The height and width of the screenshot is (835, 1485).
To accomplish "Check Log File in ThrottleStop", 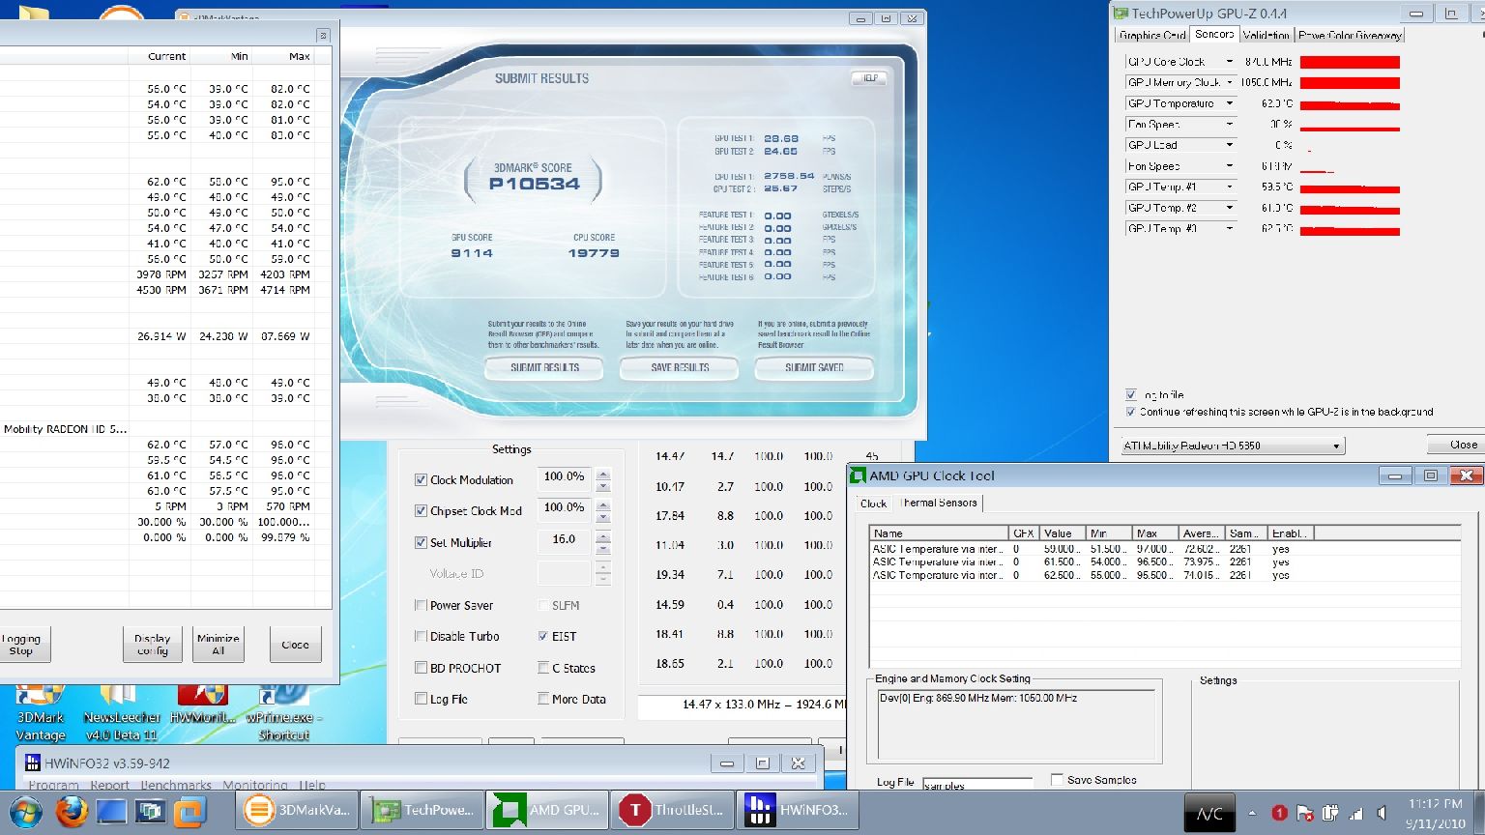I will point(421,699).
